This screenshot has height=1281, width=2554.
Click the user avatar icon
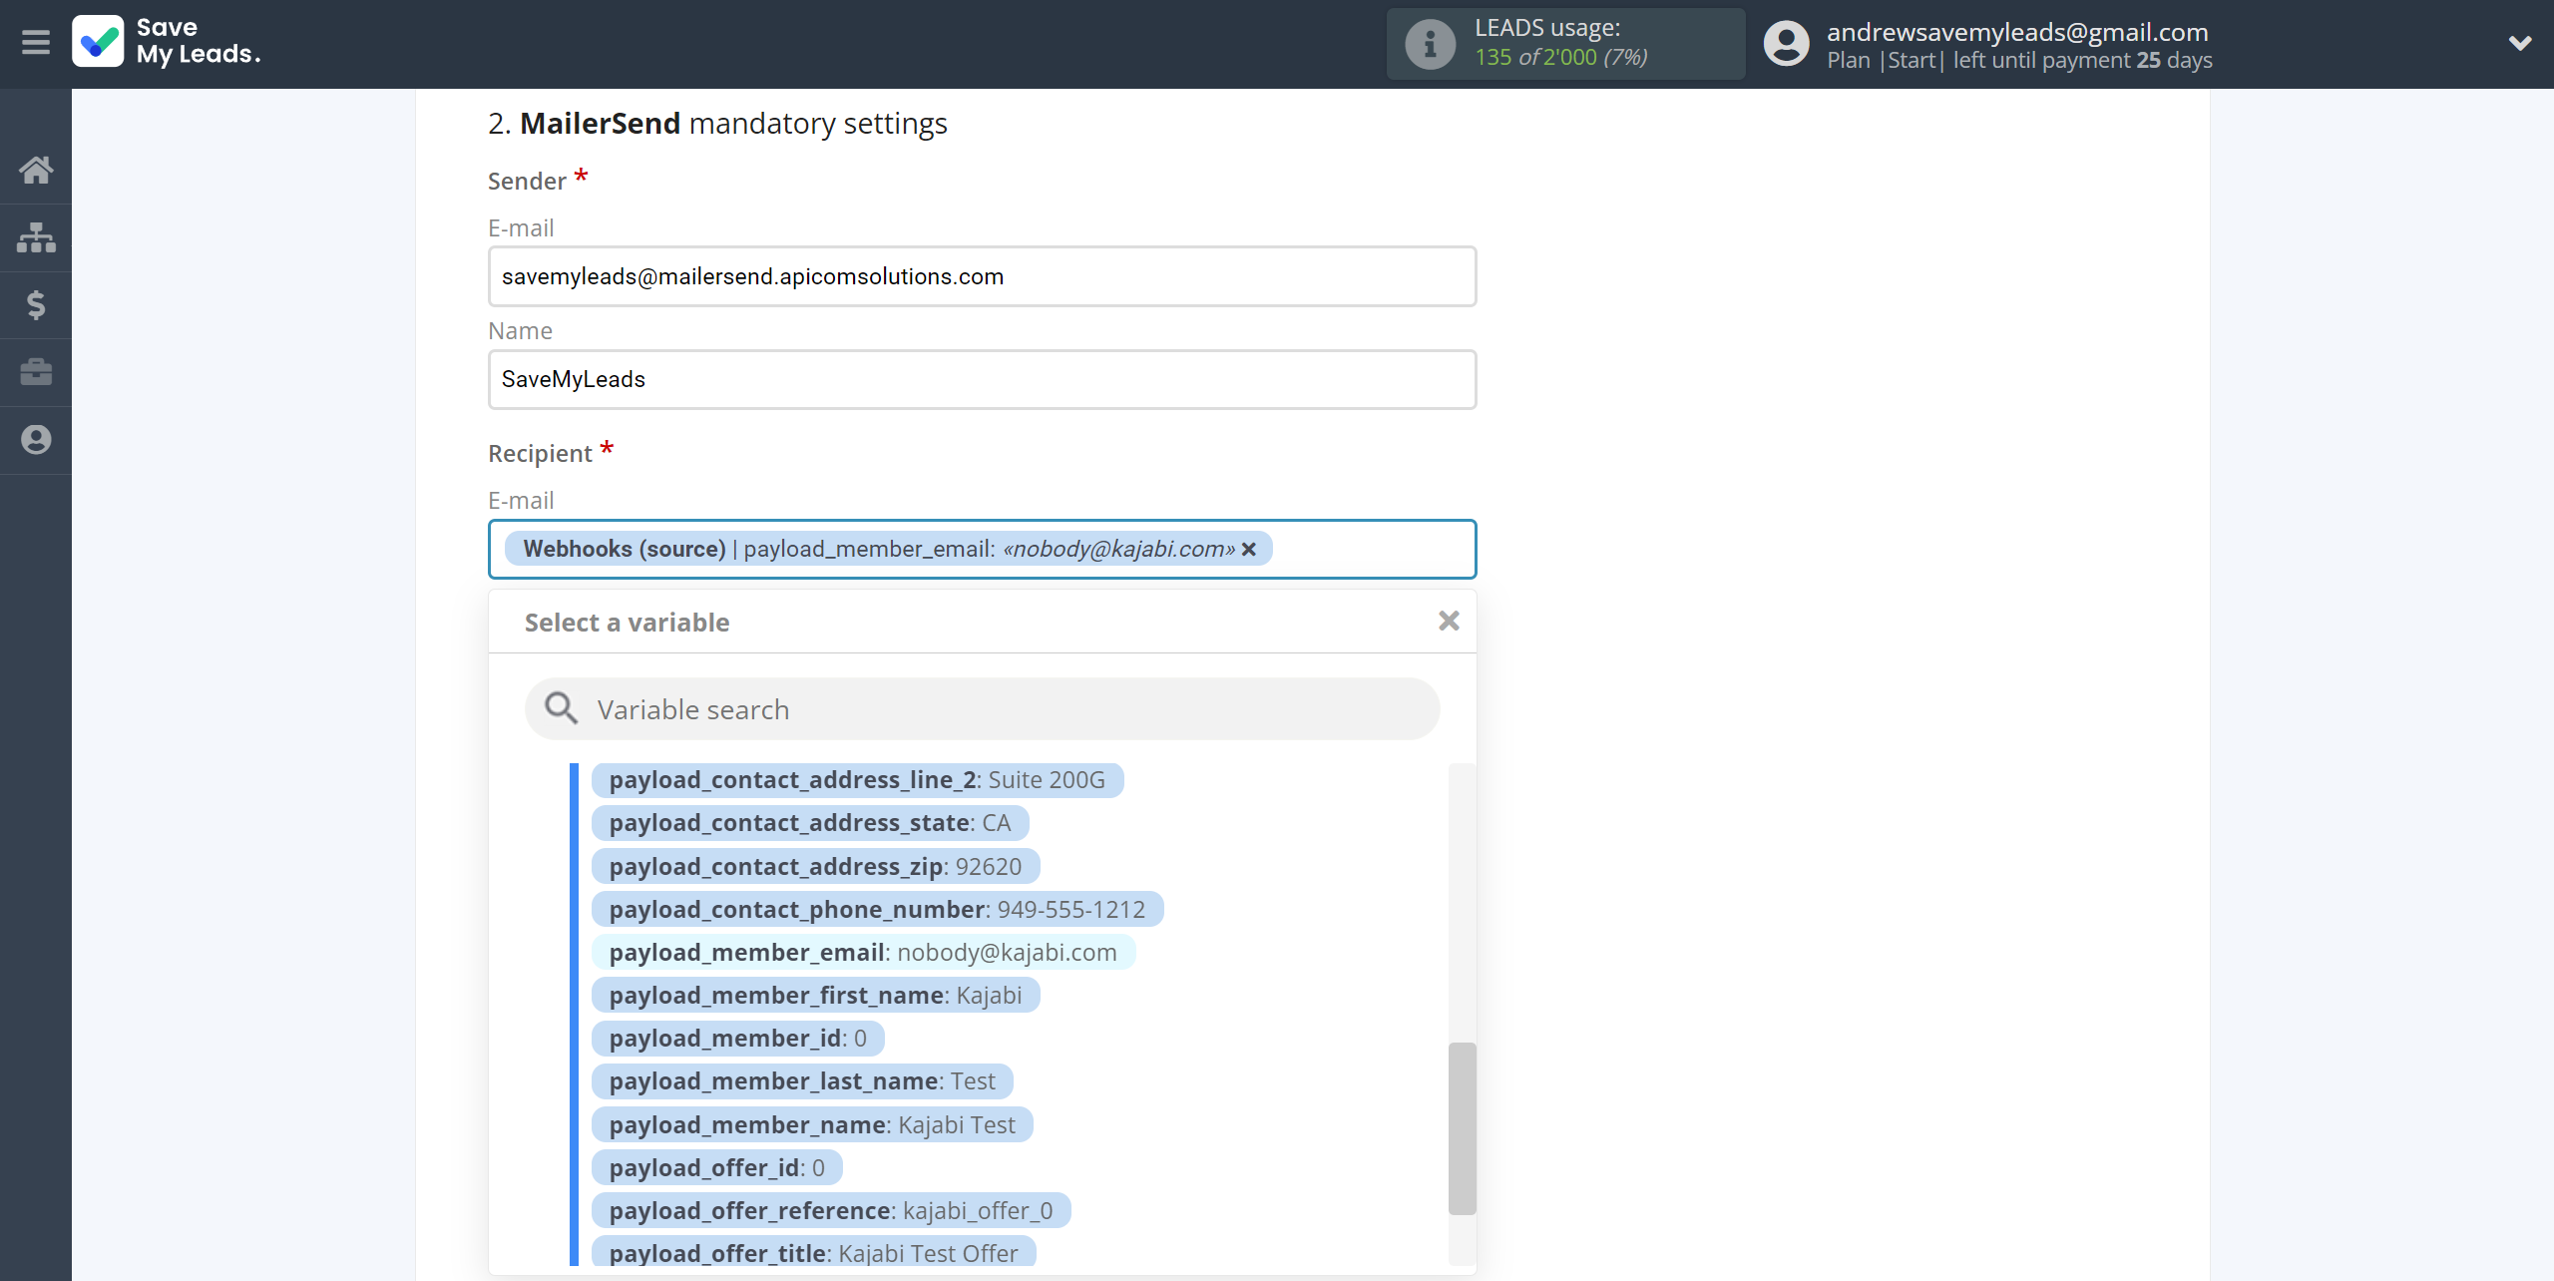pos(1786,44)
